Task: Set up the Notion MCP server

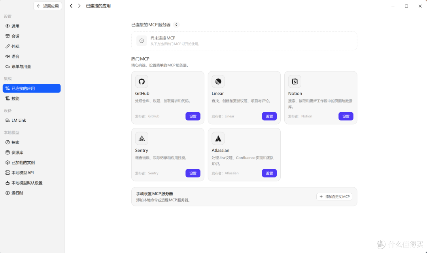Action: [x=346, y=116]
